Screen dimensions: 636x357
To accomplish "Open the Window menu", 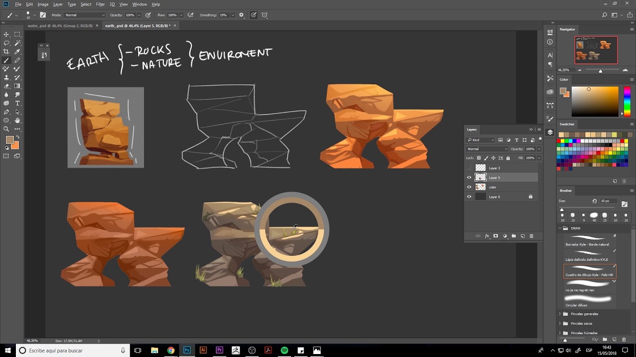I will 140,4.
